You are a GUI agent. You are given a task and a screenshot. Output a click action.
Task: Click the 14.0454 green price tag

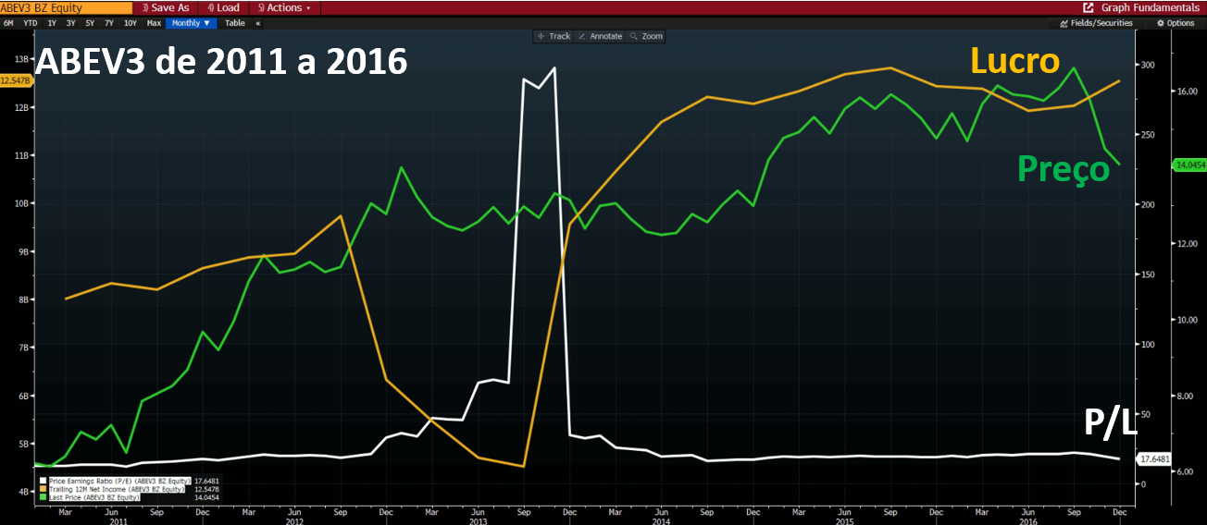tap(1189, 165)
